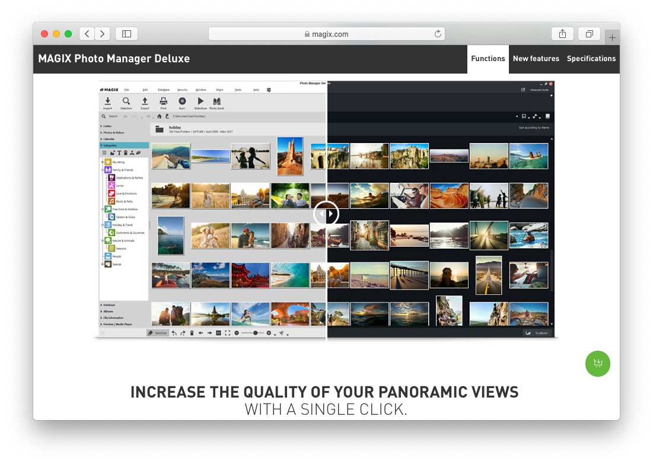Toggle the grid view icon near the zoom slider

point(219,332)
